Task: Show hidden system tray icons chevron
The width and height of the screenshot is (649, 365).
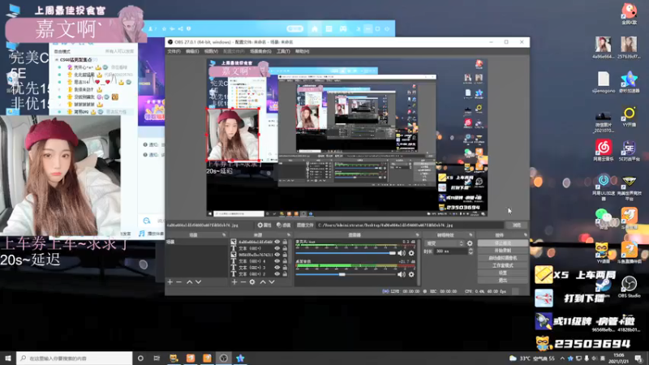Action: point(562,358)
